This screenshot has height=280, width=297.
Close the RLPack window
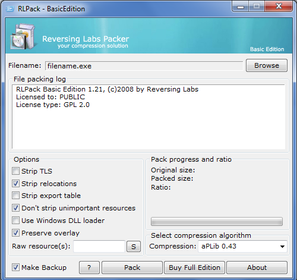279,7
